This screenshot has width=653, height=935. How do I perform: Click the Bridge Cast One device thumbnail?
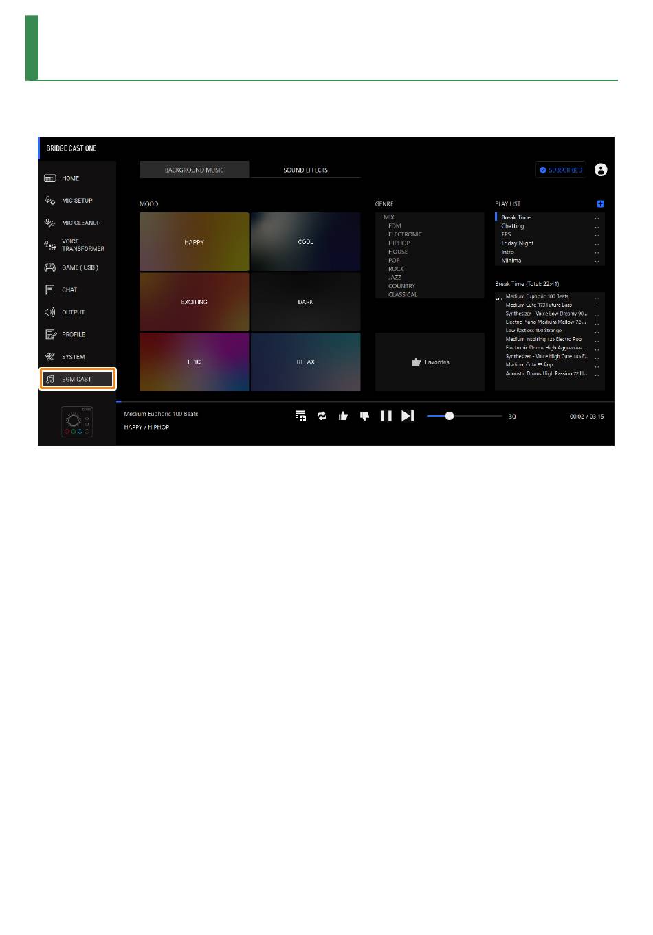click(77, 422)
